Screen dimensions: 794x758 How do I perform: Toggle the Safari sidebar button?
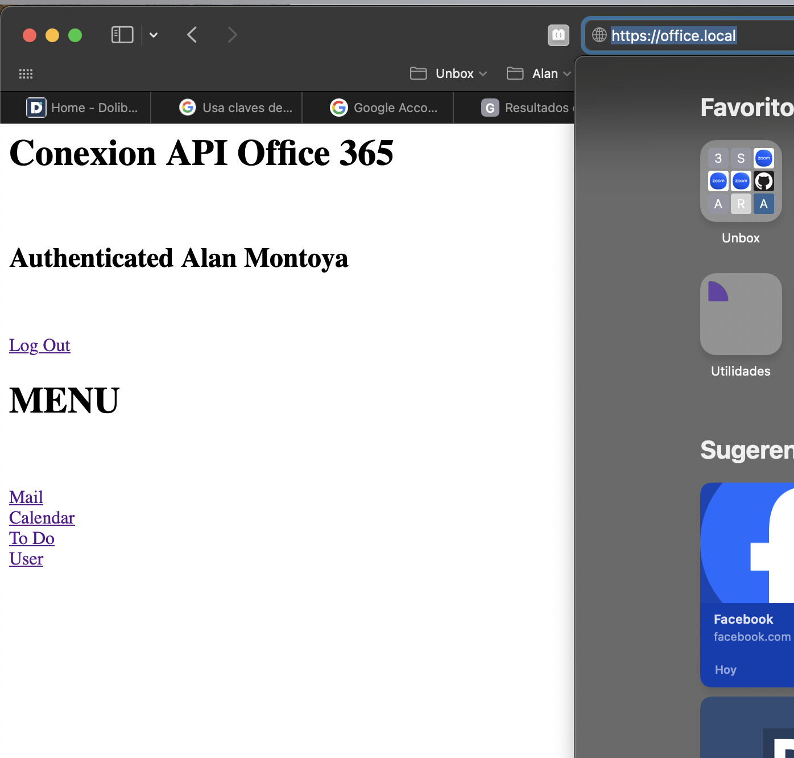(x=122, y=35)
